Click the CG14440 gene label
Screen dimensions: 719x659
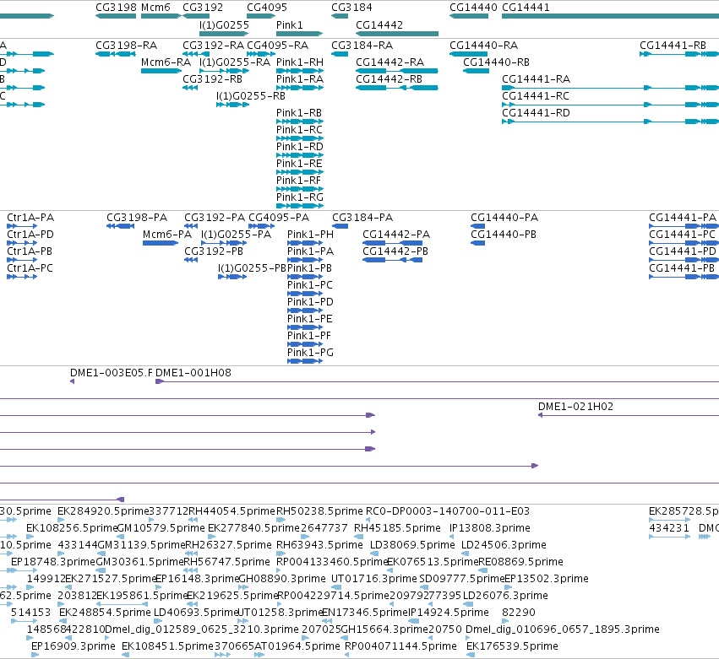pyautogui.click(x=473, y=8)
